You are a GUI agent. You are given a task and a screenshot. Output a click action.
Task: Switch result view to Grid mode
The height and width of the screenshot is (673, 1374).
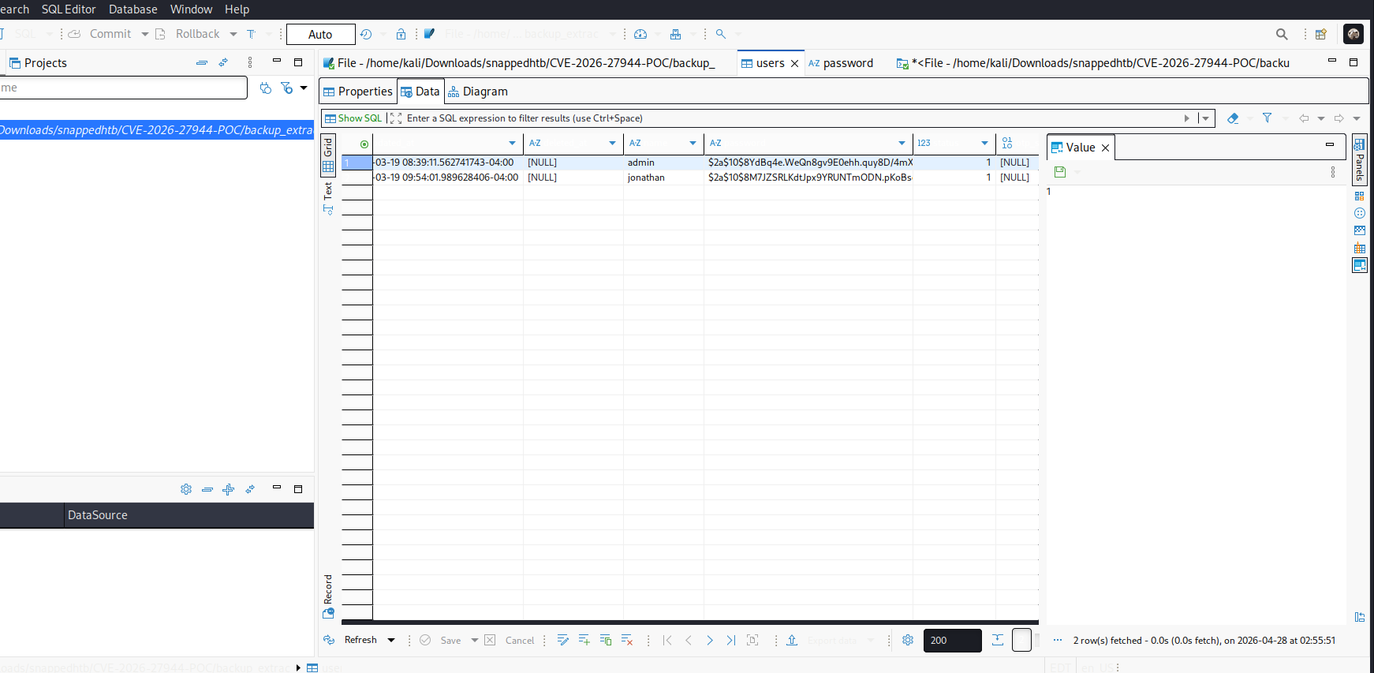point(328,155)
